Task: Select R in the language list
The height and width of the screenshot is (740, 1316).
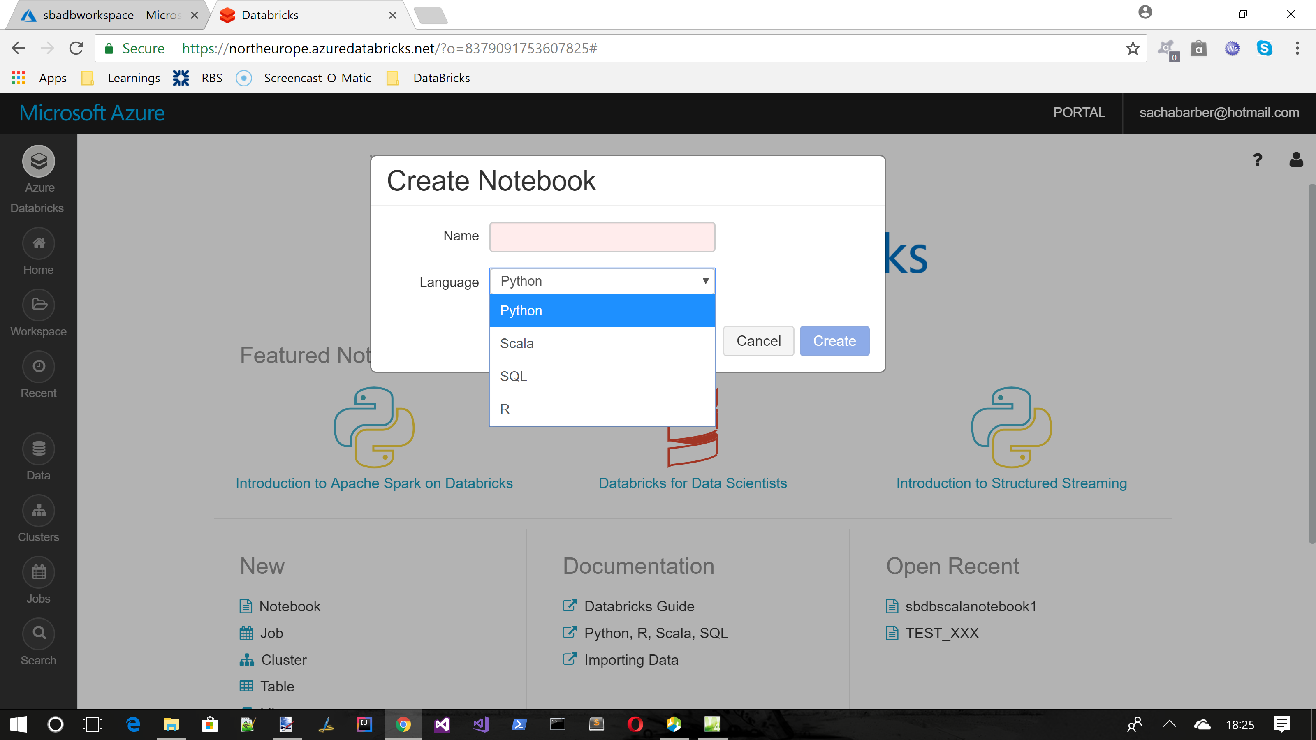Action: point(602,409)
